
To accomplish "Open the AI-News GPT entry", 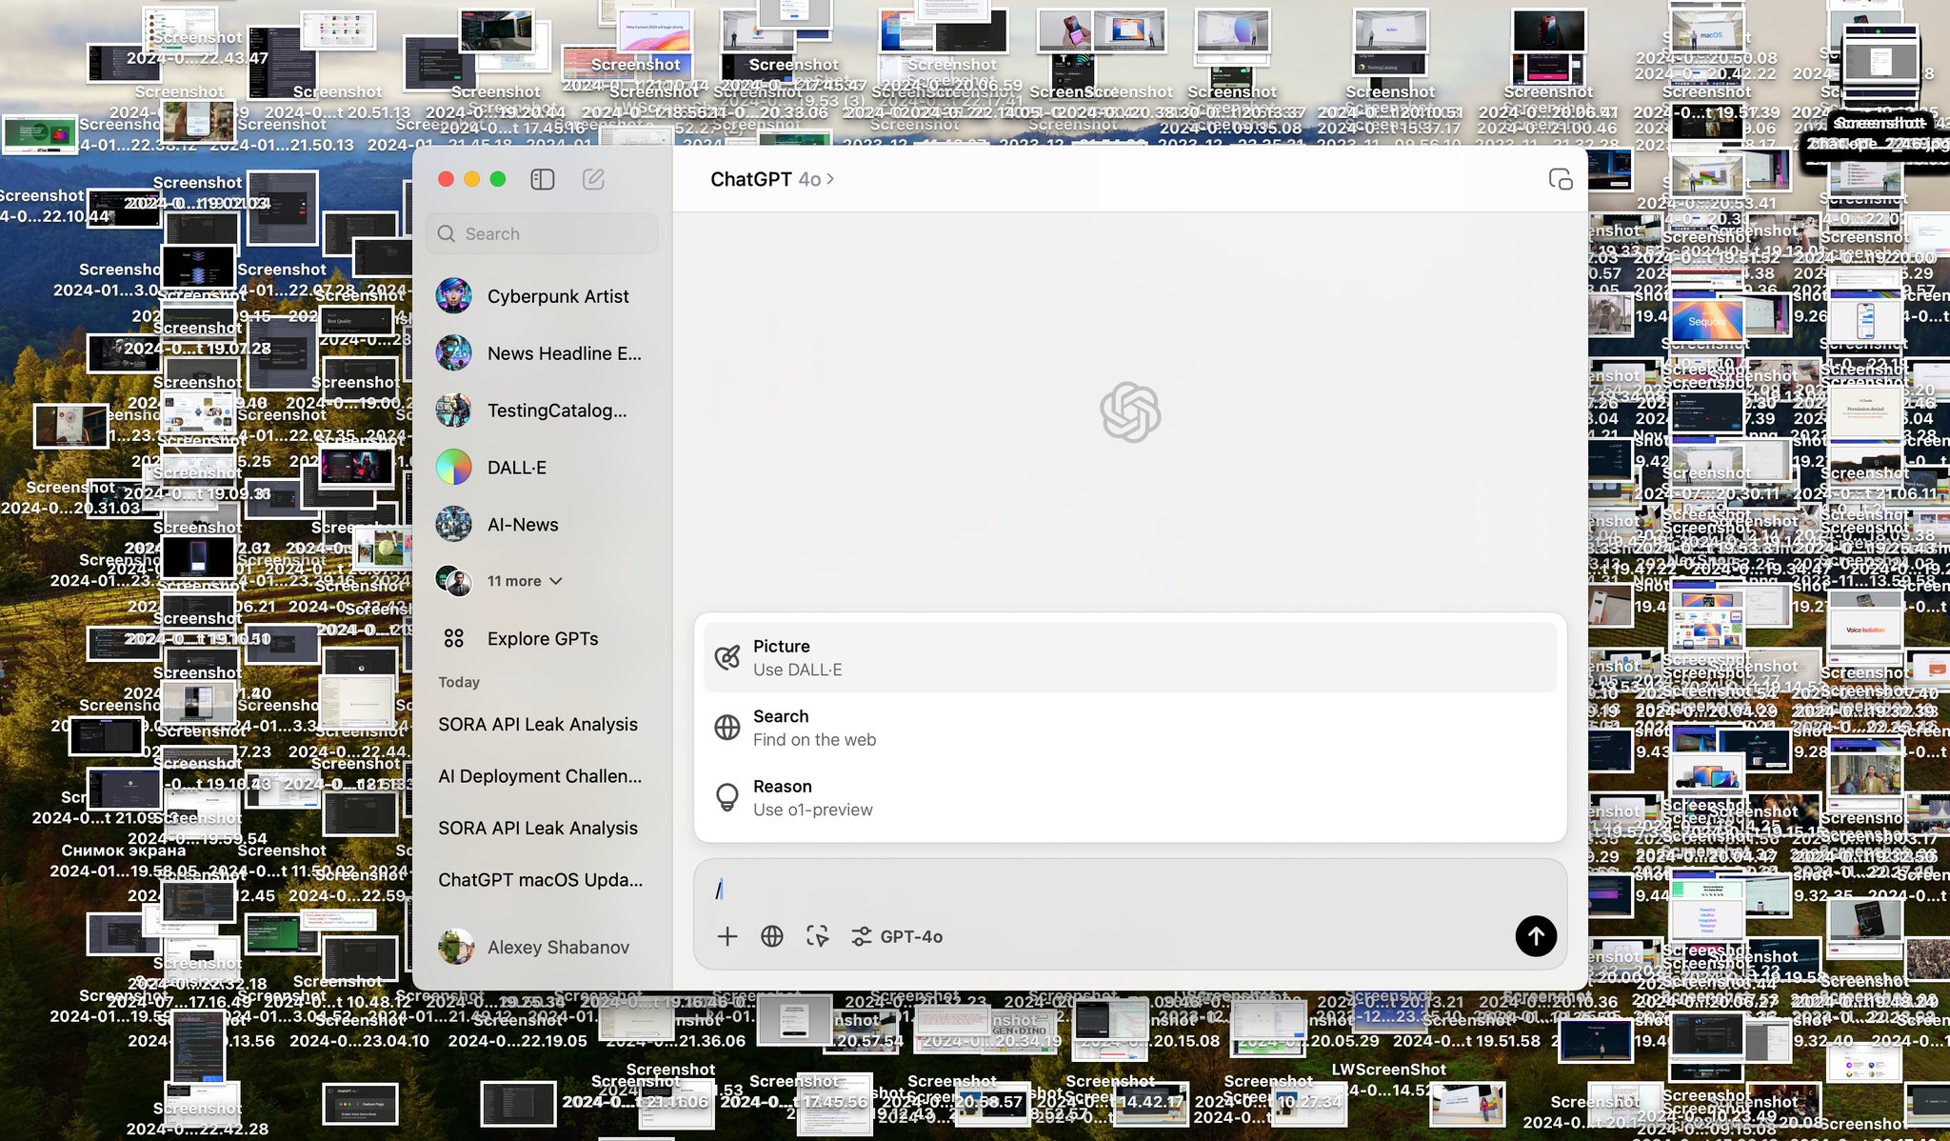I will point(542,525).
